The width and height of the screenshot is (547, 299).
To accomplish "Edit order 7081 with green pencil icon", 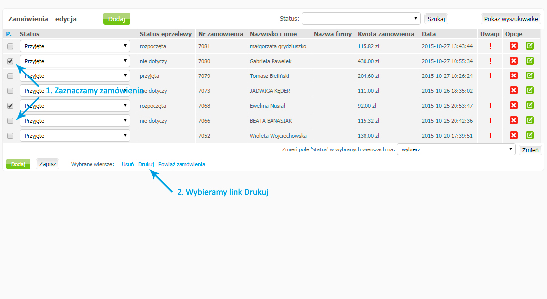I will coord(530,46).
